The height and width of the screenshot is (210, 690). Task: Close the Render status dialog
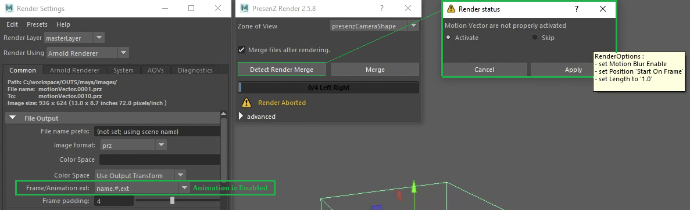point(602,9)
